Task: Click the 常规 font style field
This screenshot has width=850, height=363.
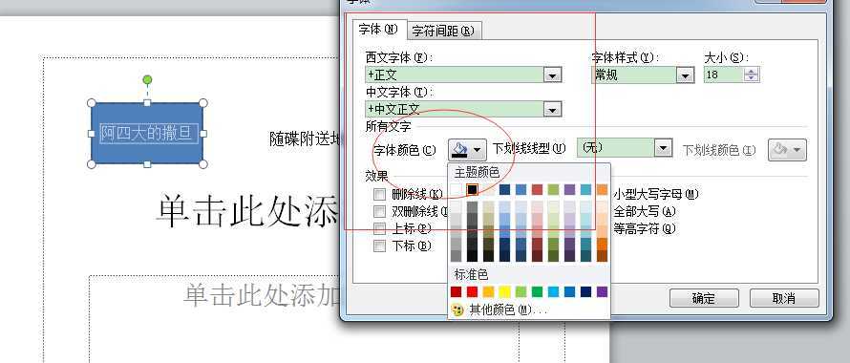Action: (x=635, y=75)
